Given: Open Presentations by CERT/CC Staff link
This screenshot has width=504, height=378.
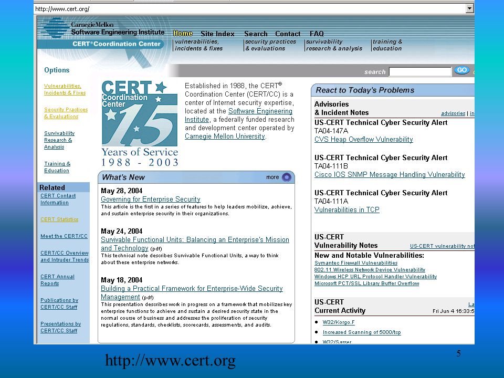Looking at the screenshot, I should pyautogui.click(x=60, y=327).
